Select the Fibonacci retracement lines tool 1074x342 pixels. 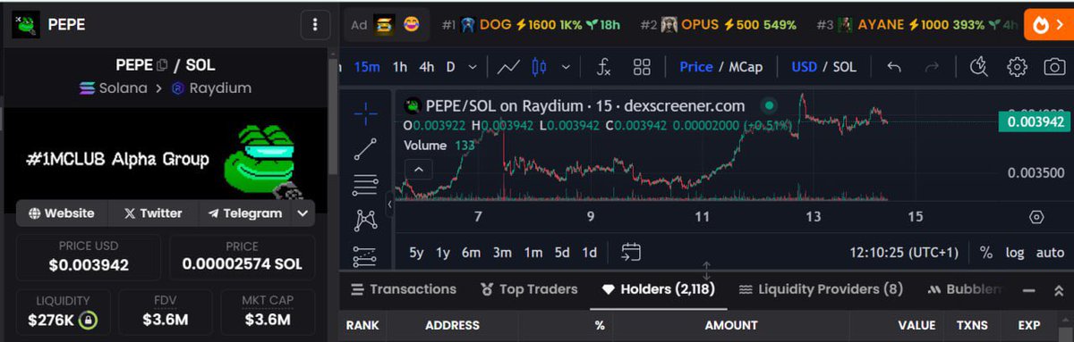pos(365,185)
